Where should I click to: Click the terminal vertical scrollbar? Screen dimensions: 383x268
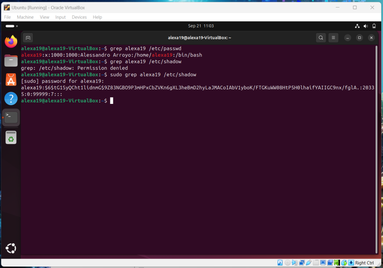tap(376, 150)
